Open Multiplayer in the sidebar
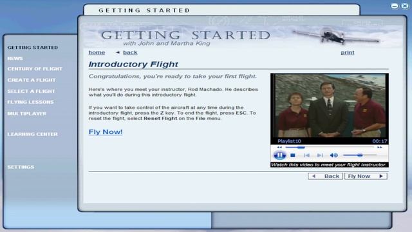 coord(27,113)
